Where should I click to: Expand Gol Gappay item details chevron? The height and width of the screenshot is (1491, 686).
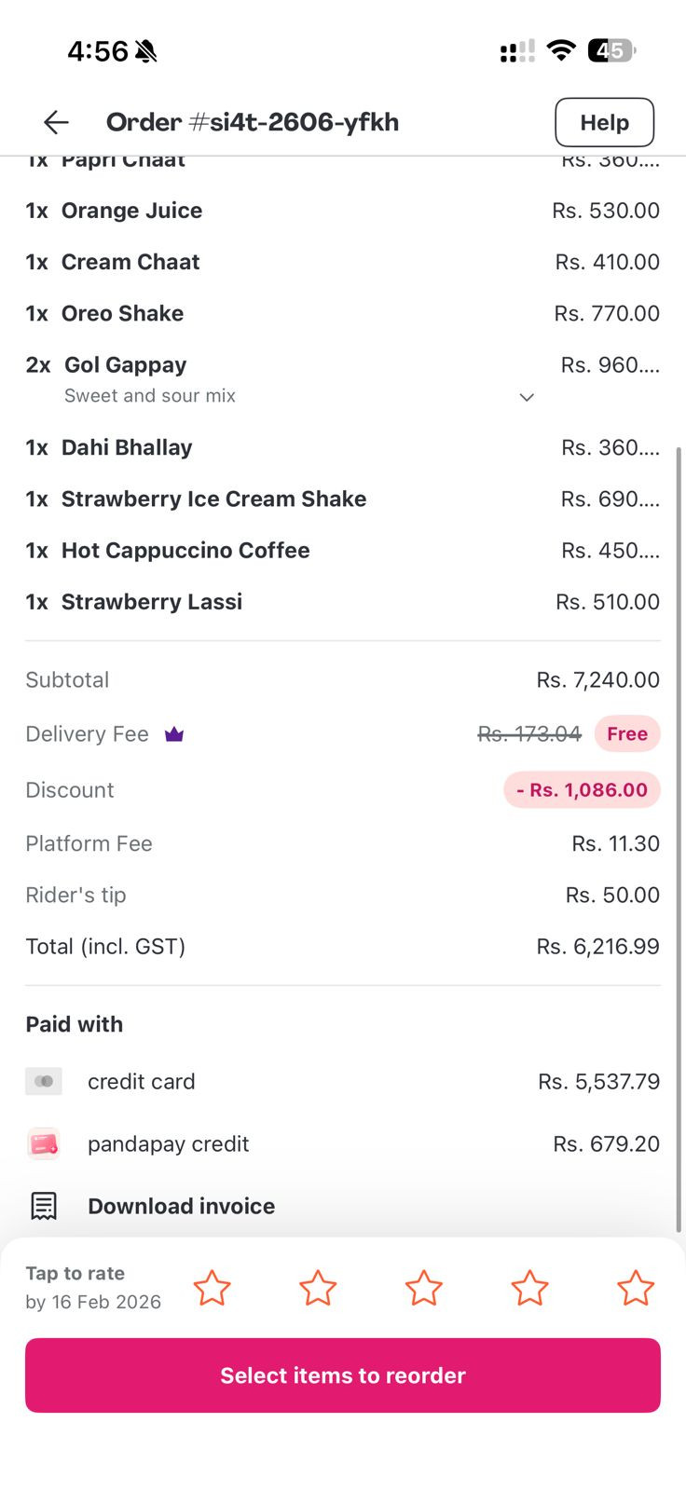pyautogui.click(x=527, y=397)
